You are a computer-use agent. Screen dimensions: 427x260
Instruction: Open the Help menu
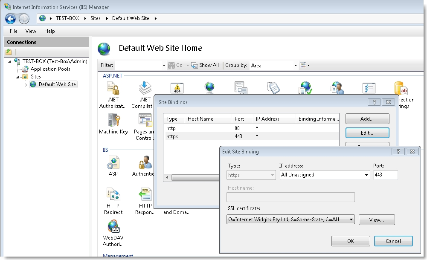(x=49, y=31)
